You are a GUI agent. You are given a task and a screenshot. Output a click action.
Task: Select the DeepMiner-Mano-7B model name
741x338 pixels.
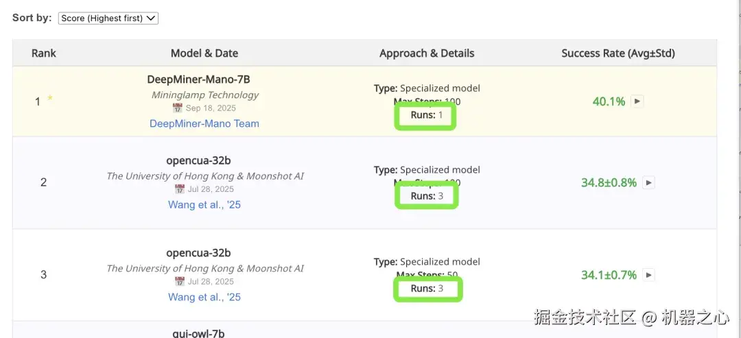204,80
